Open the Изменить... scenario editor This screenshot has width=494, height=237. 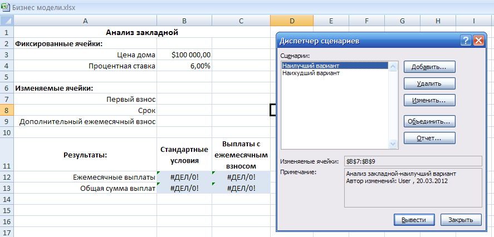pos(429,100)
